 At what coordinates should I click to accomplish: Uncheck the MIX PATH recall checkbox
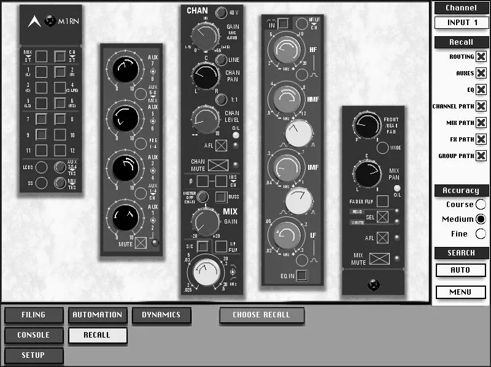481,123
